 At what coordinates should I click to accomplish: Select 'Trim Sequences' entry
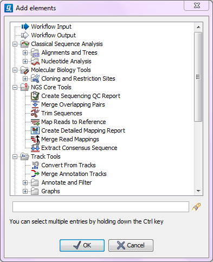[x=62, y=113]
